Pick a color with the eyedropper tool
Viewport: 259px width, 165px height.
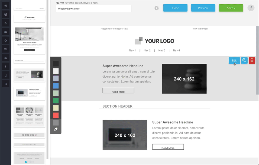[x=56, y=130]
